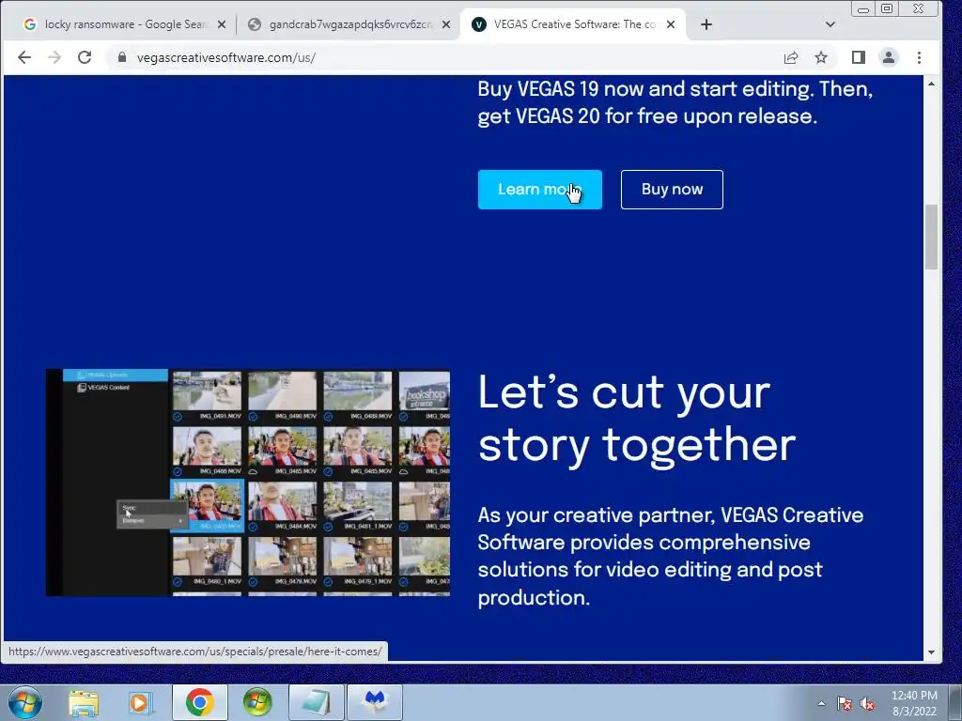Open the Action Center flag icon

click(x=845, y=704)
